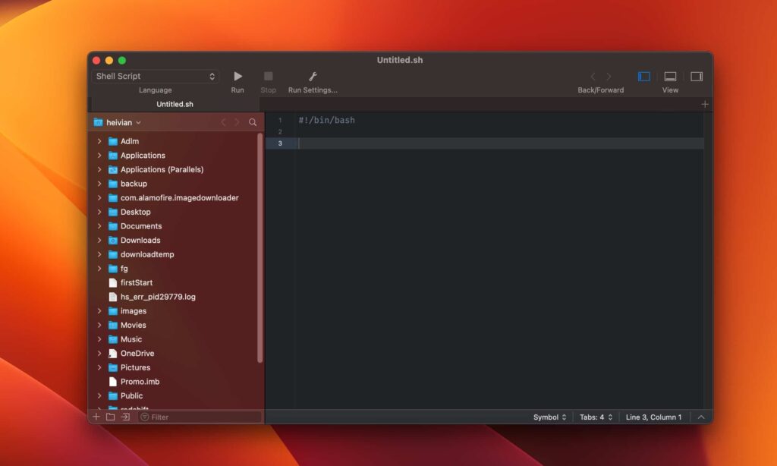777x466 pixels.
Task: Open Run Settings with the wrench icon
Action: pos(313,76)
